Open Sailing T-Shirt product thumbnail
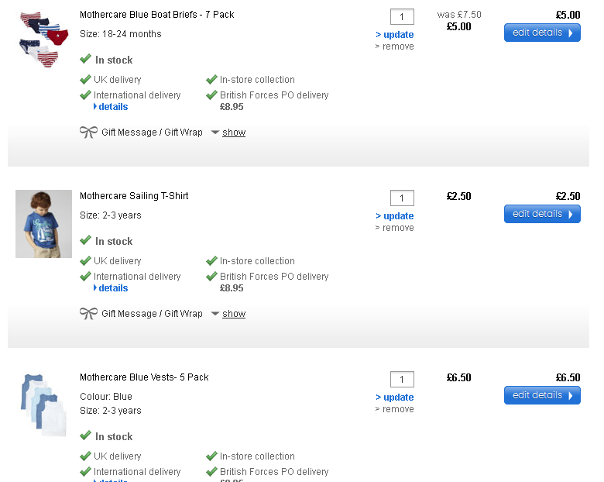Viewport: 604px width, 482px height. coord(43,224)
